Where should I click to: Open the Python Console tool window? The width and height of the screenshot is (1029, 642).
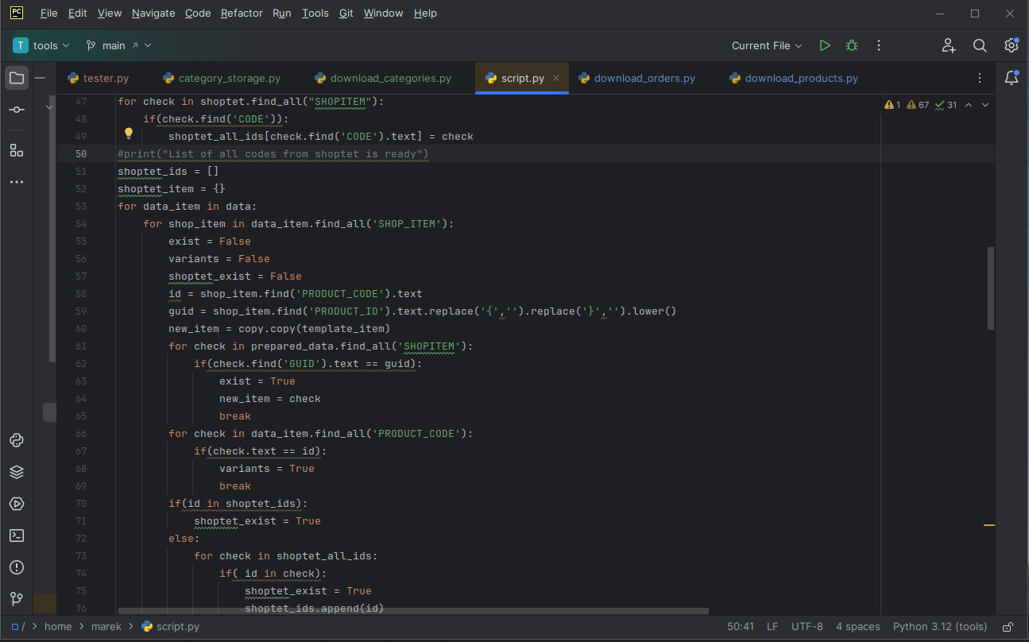(17, 440)
